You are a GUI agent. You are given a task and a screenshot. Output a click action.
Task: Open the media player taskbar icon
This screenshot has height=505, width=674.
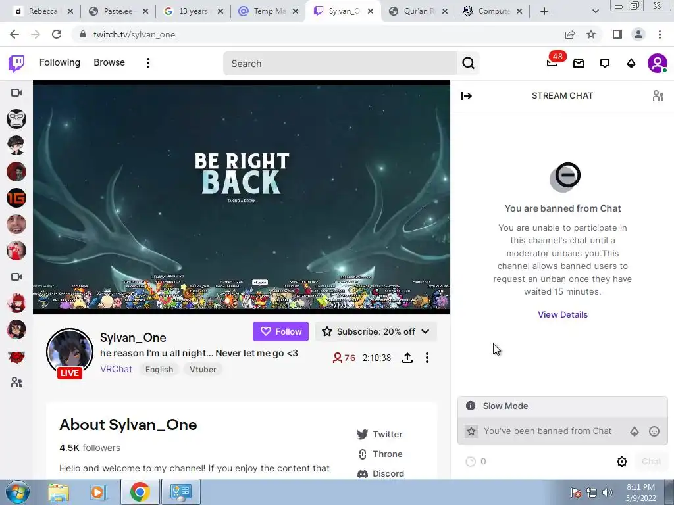coord(98,492)
